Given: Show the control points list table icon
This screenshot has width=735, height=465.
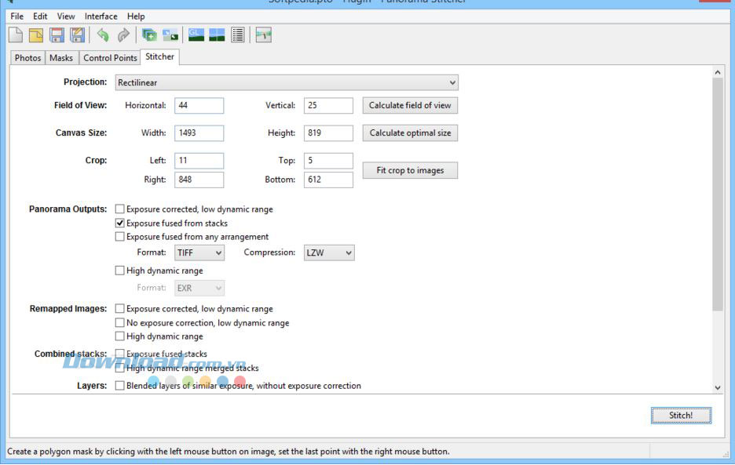Looking at the screenshot, I should [238, 35].
